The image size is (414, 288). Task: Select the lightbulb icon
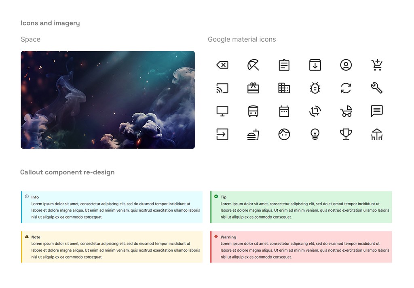(x=315, y=134)
